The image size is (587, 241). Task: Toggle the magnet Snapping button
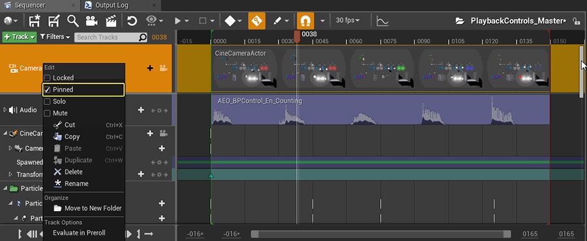305,21
